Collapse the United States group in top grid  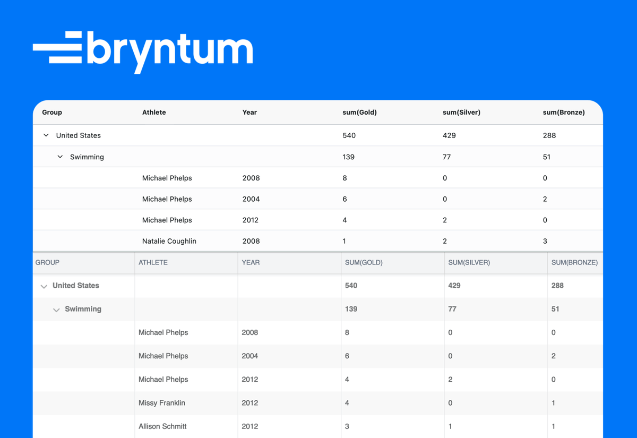click(x=46, y=135)
